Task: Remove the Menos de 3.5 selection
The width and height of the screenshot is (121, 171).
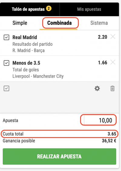Action: (113, 62)
